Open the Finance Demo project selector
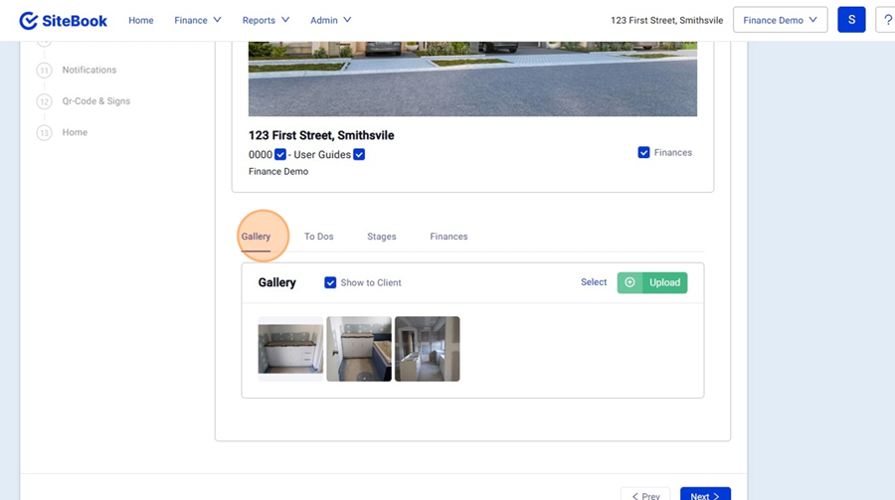 [780, 20]
